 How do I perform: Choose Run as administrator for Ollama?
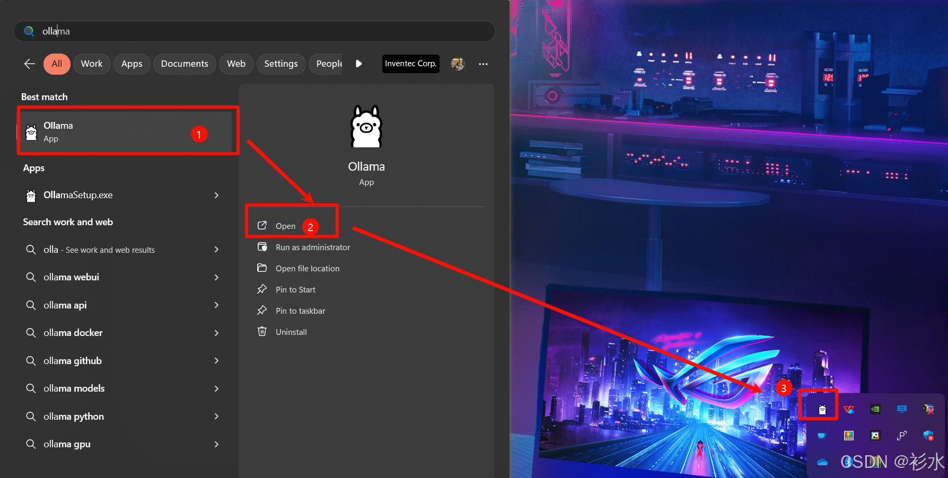tap(312, 247)
